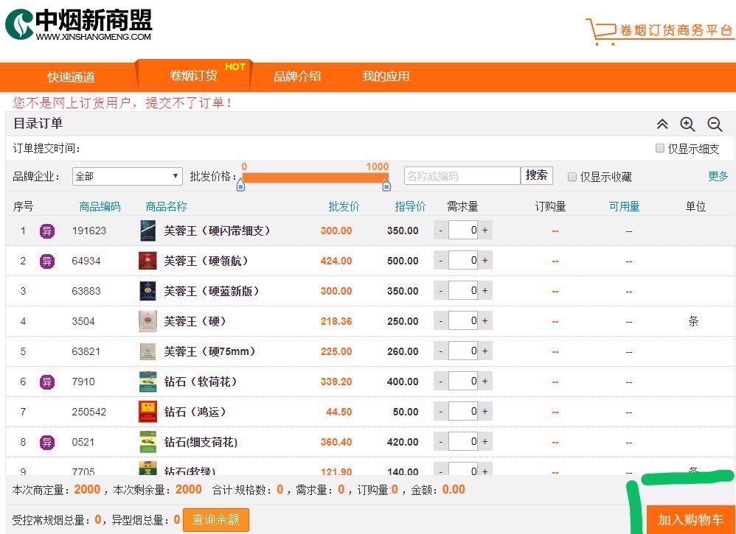The image size is (736, 534).
Task: Open product image of 芙蓉王（硬领航）
Action: click(147, 261)
